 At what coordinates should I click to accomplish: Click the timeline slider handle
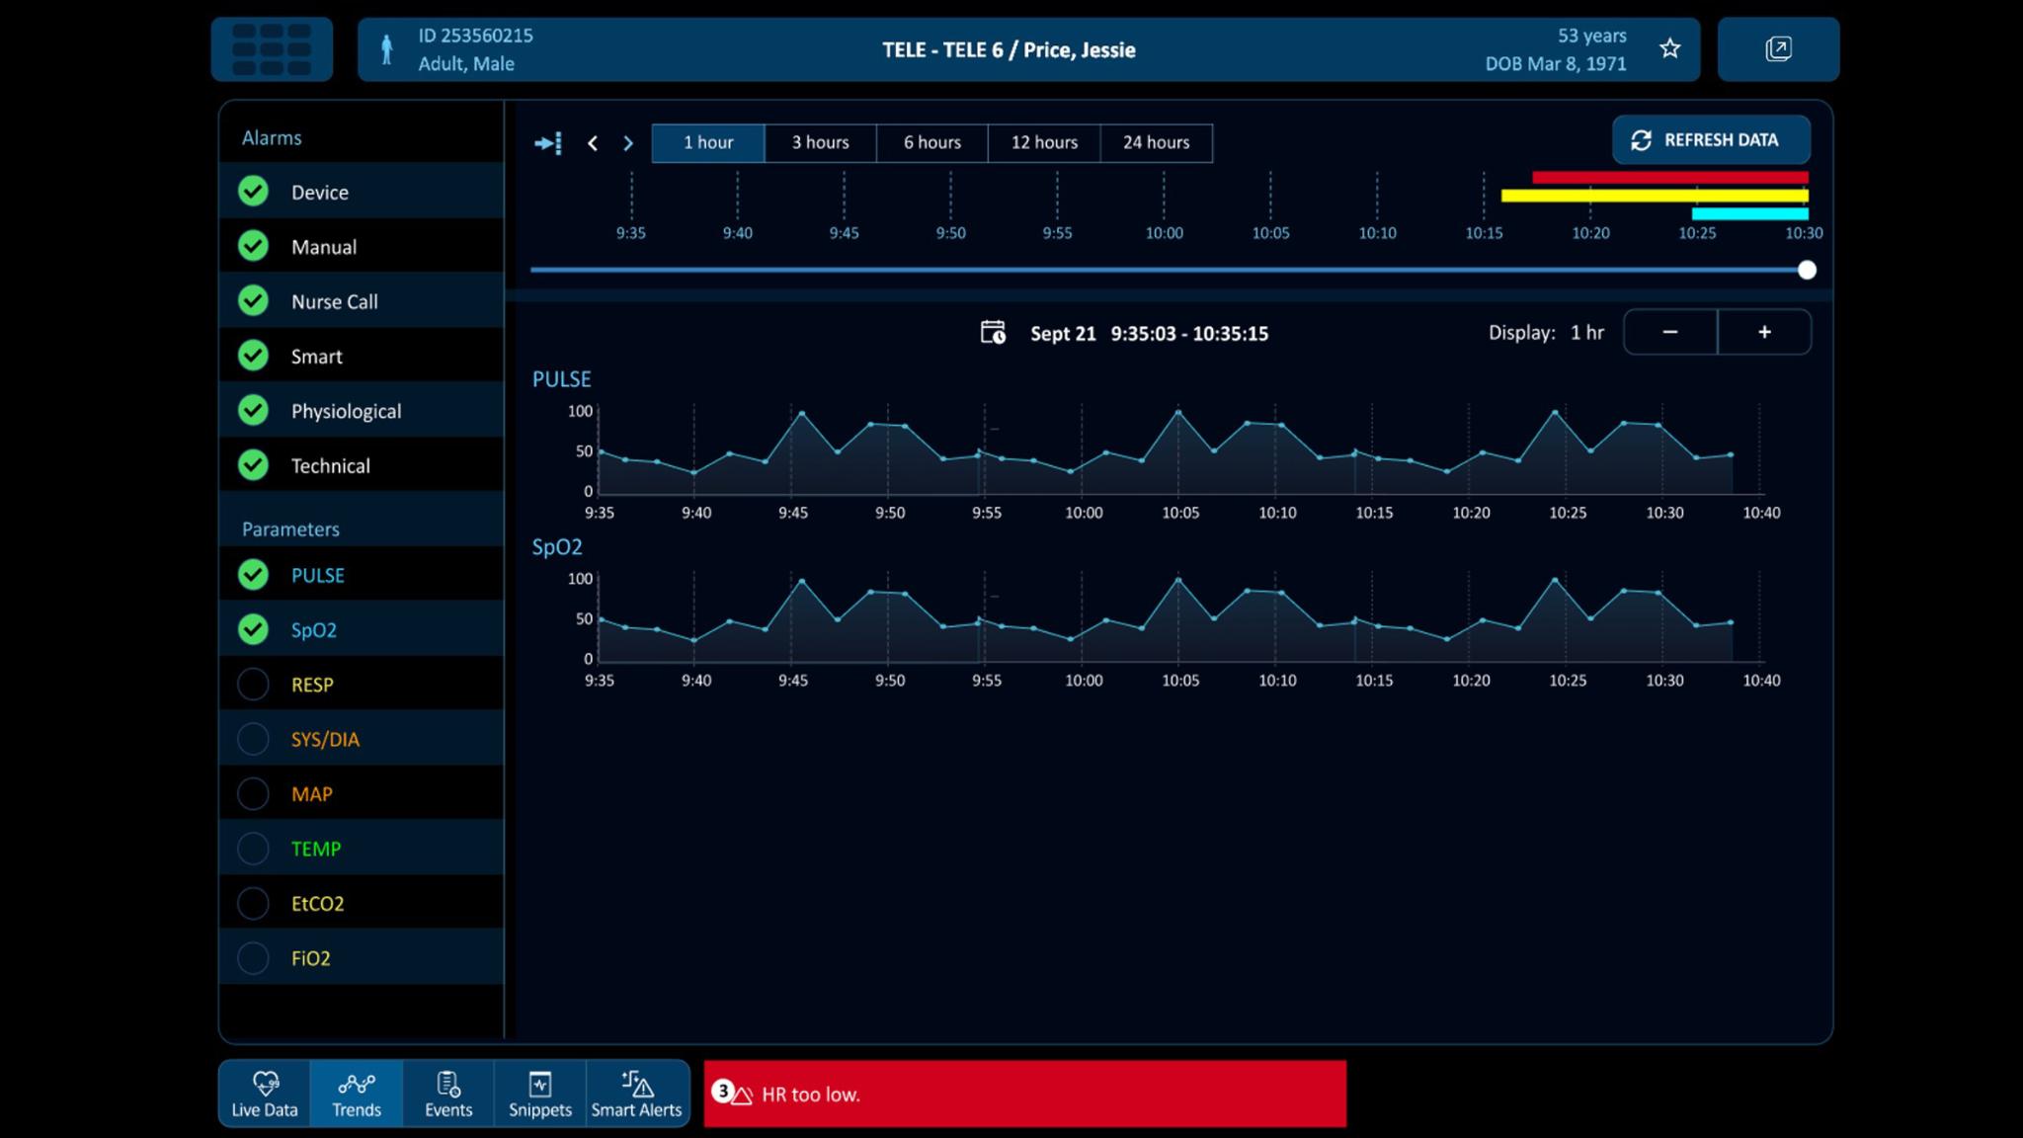click(1807, 270)
